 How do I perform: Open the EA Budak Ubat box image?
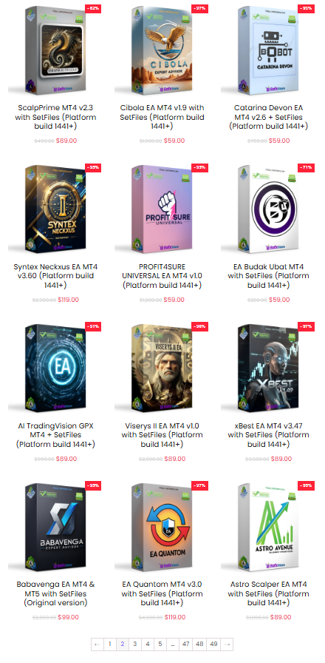coord(268,209)
